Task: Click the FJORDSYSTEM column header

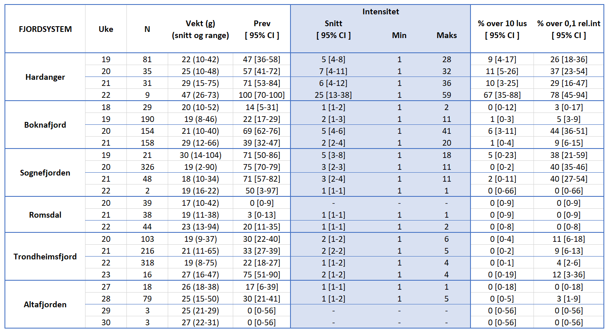Action: 45,29
